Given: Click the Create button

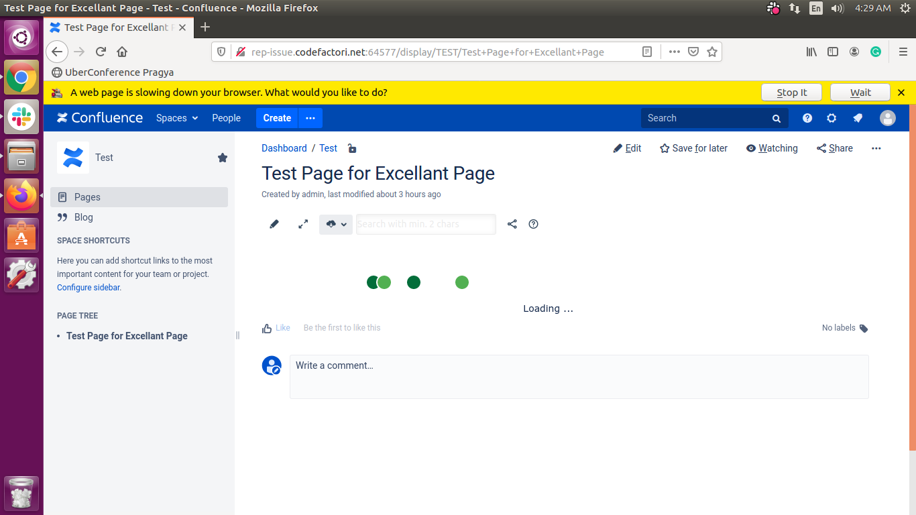Looking at the screenshot, I should pyautogui.click(x=277, y=118).
